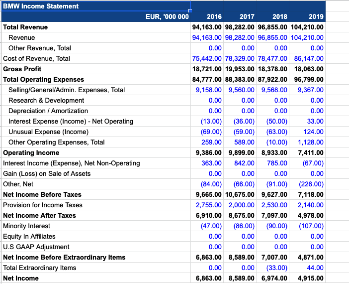Click the blue fill handle on title cell
Image resolution: width=349 pixels, height=284 pixels.
coord(190,10)
